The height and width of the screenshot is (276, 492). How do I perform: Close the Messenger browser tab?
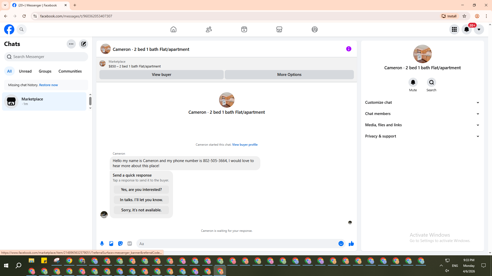coord(66,5)
